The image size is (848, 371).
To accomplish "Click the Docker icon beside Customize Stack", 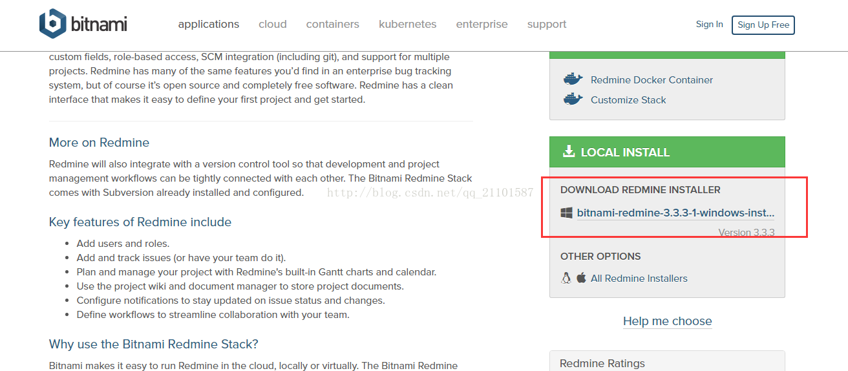I will point(573,100).
